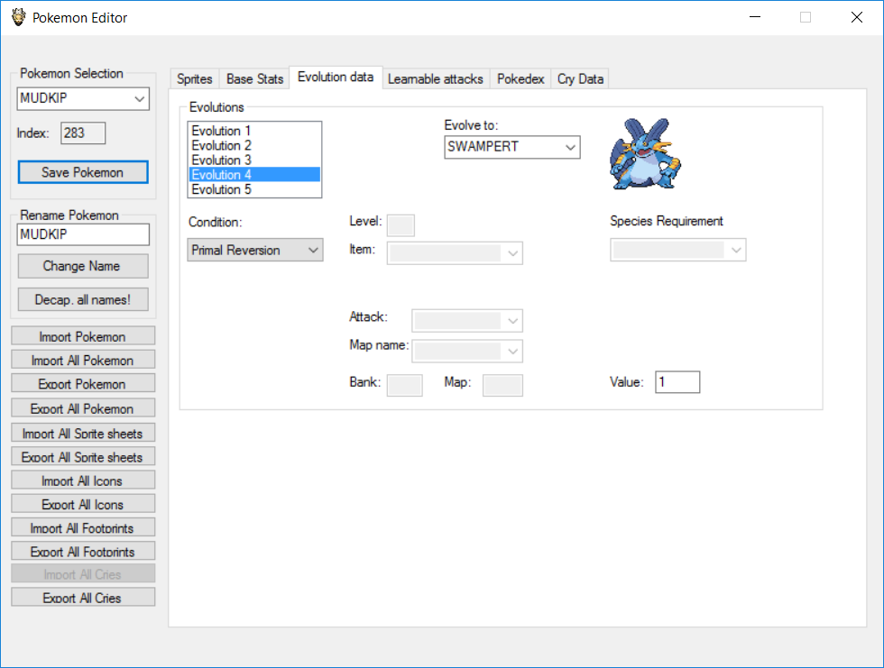This screenshot has width=884, height=668.
Task: Click the Save Pokemon button
Action: (x=83, y=172)
